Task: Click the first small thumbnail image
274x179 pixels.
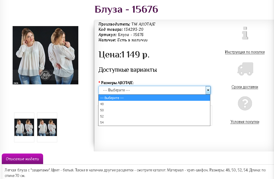Action: tap(24, 127)
